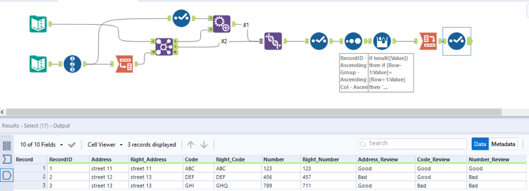Viewport: 529px width, 191px height.
Task: Select the 'GHI' Code cell
Action: (x=198, y=185)
